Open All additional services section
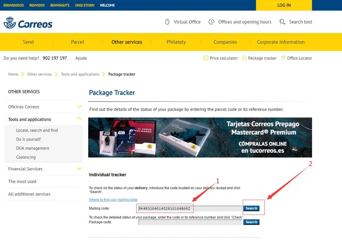Viewport: 342px width, 242px height. [x=29, y=194]
